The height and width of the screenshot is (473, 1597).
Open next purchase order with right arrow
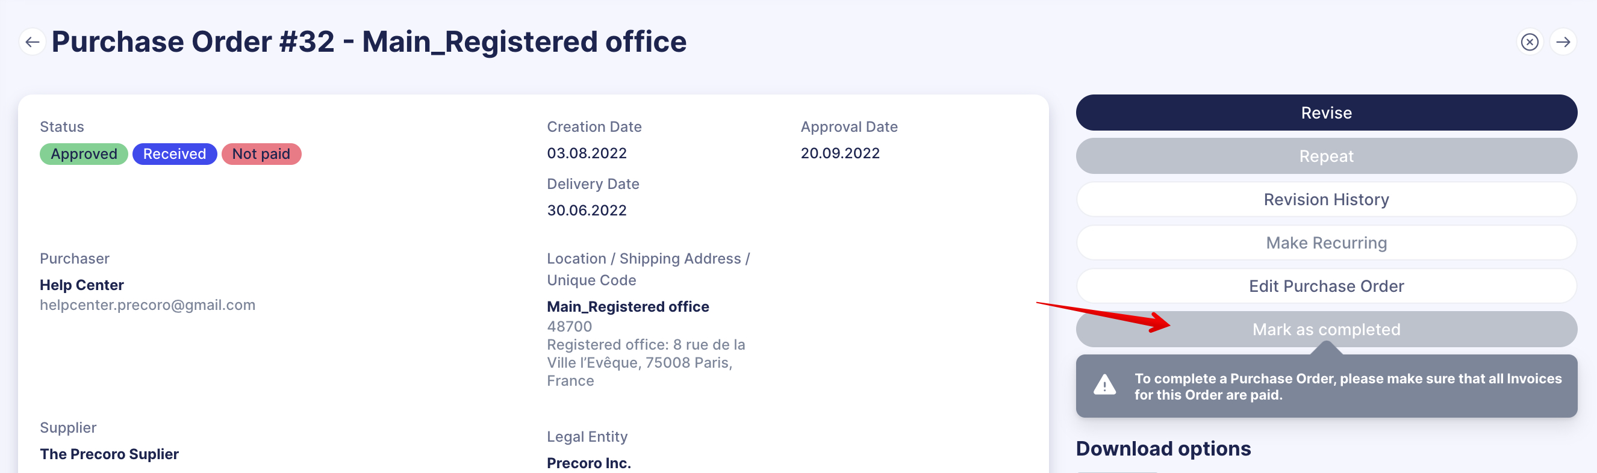point(1563,42)
